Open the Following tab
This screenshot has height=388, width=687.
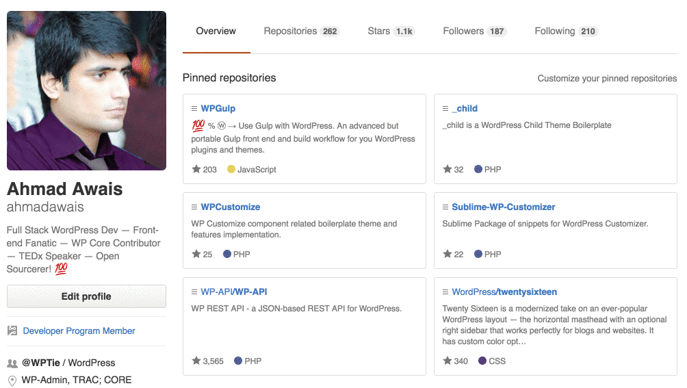tap(567, 31)
